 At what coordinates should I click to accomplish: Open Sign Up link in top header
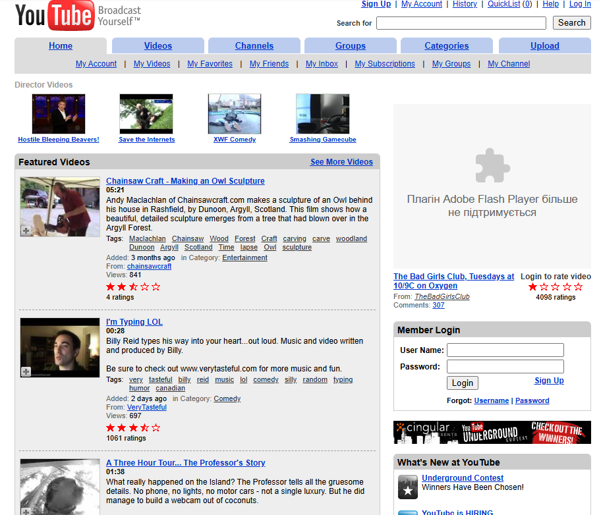tap(376, 4)
